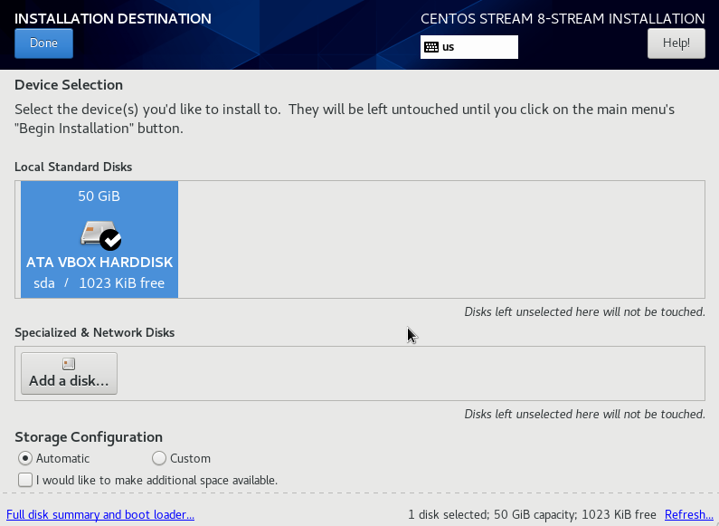Click the Specialized & Network Disks label
This screenshot has width=719, height=526.
tap(94, 332)
